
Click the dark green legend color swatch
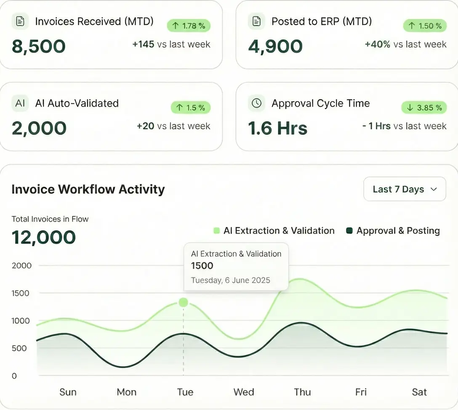pyautogui.click(x=349, y=231)
